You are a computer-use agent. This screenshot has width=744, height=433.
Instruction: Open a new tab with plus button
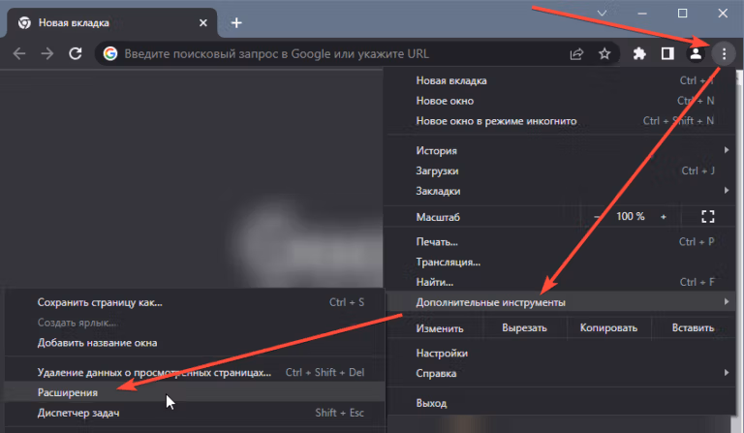(x=236, y=22)
